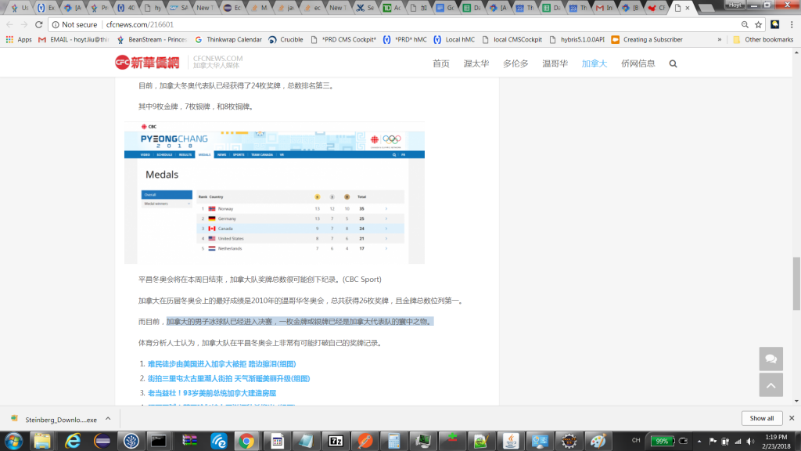
Task: Bookmark this page with the star icon
Action: tap(758, 24)
